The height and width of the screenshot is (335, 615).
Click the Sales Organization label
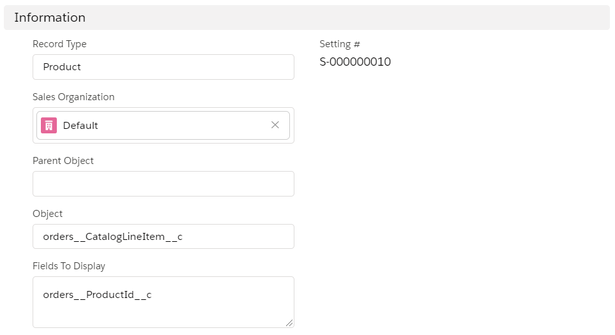tap(73, 97)
